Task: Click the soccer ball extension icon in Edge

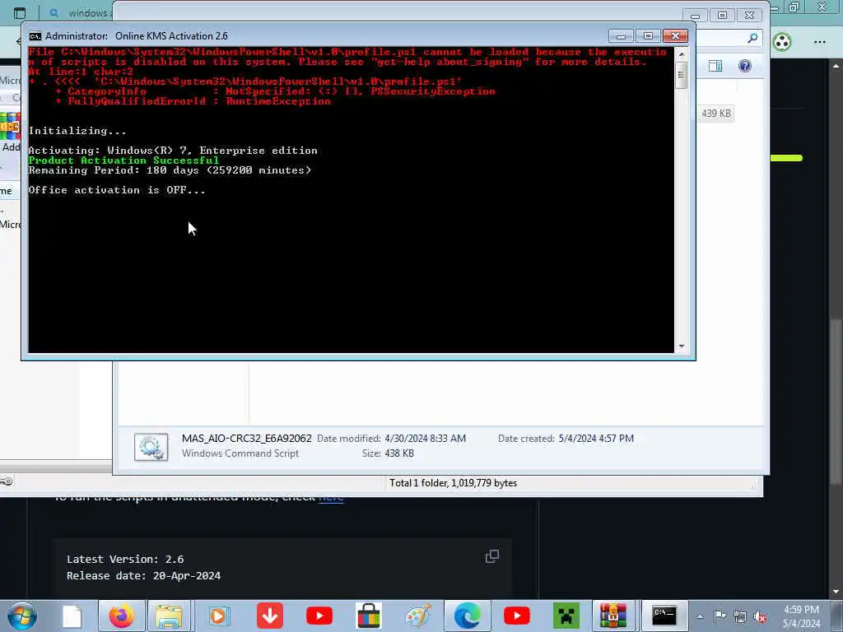Action: pos(782,41)
